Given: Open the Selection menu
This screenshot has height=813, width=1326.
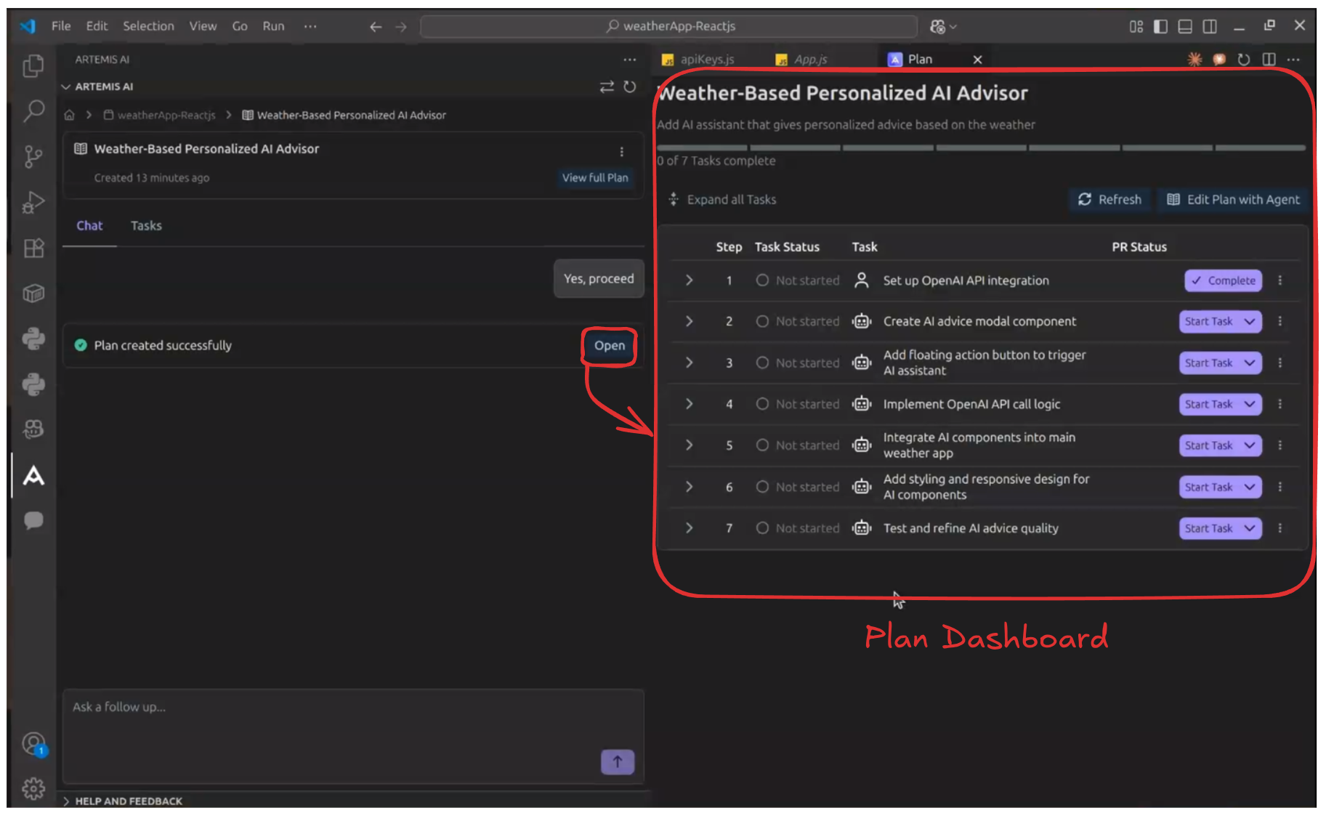Looking at the screenshot, I should coord(148,26).
